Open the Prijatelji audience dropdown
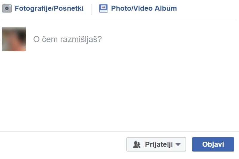The height and width of the screenshot is (159, 239). pos(156,144)
